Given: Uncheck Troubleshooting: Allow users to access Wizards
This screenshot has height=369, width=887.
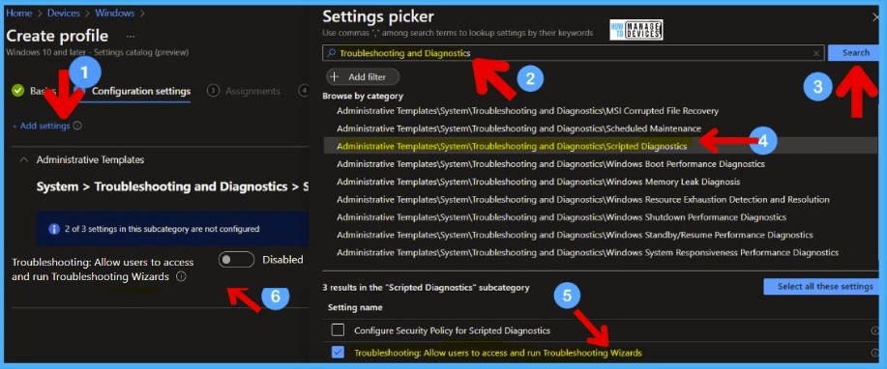Looking at the screenshot, I should [x=338, y=352].
